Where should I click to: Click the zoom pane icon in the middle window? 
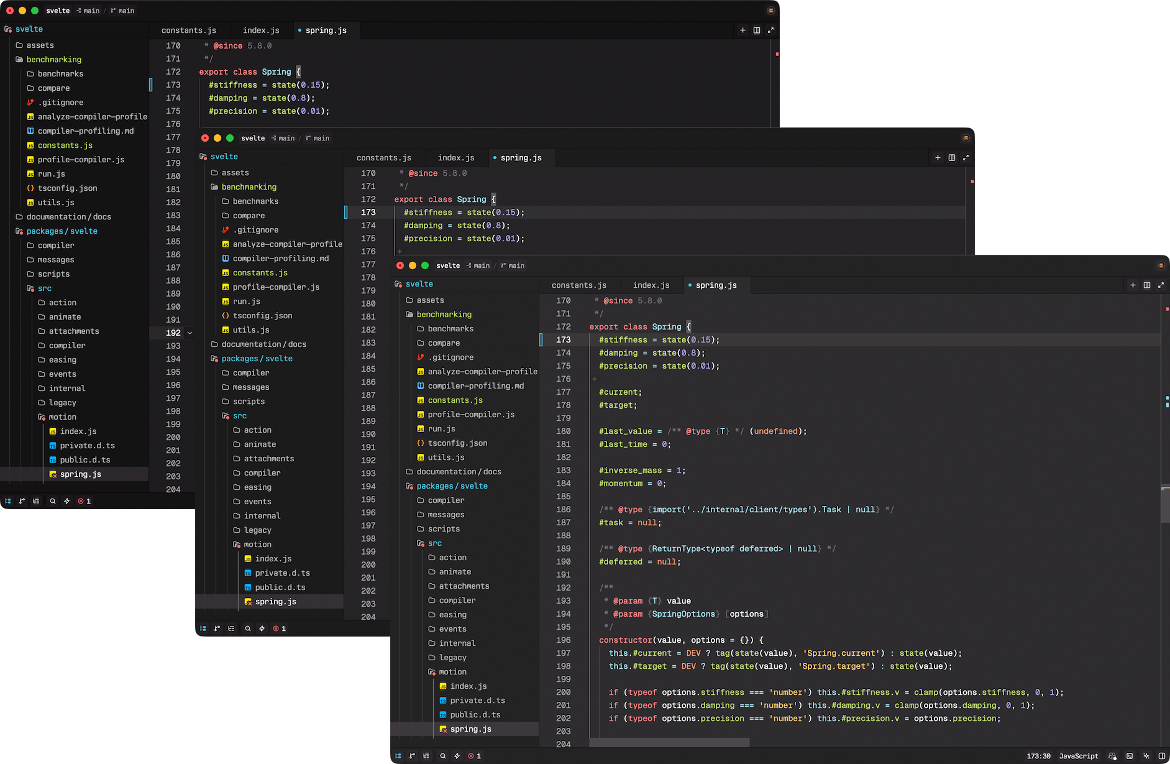(x=966, y=158)
